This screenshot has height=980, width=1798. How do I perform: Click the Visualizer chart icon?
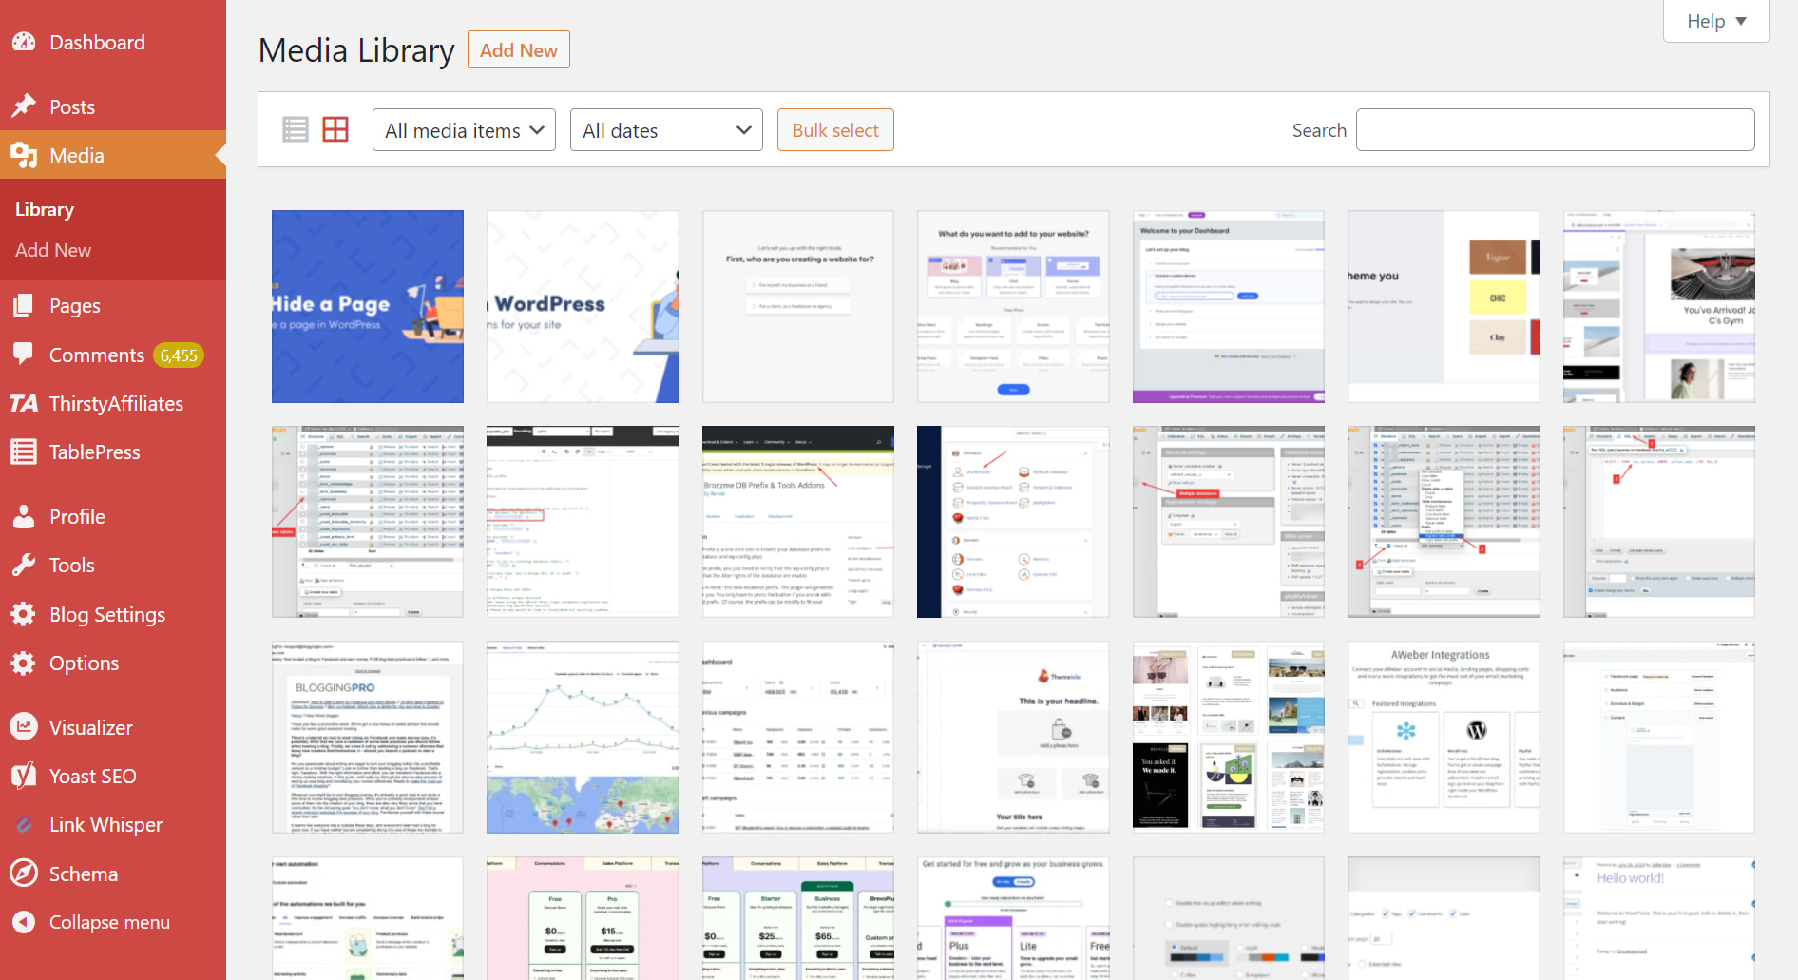[24, 727]
